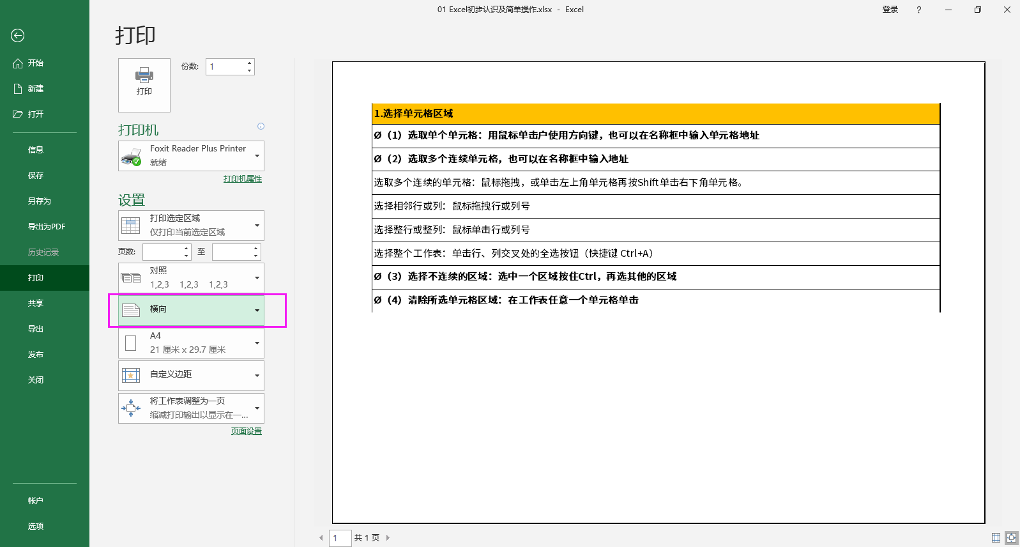Open the 页面设置 link

click(x=247, y=431)
